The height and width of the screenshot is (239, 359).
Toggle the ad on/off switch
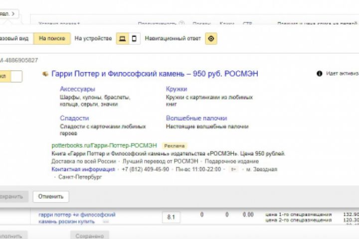pos(11,77)
